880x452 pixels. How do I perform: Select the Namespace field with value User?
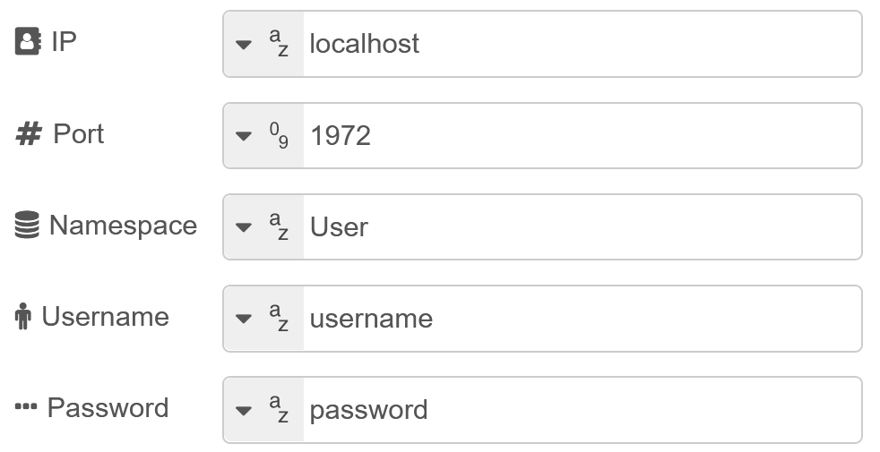[581, 226]
